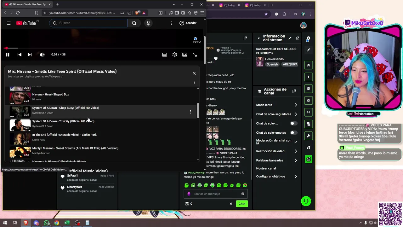This screenshot has width=403, height=227.
Task: Pop out the Información del stream panel
Action: click(298, 38)
